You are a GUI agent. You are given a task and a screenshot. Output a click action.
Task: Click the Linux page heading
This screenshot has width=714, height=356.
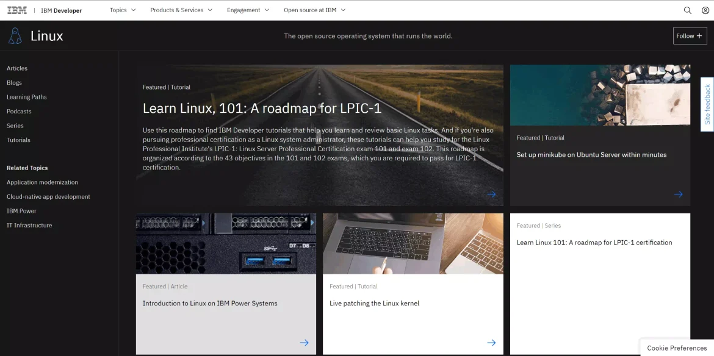(x=47, y=37)
